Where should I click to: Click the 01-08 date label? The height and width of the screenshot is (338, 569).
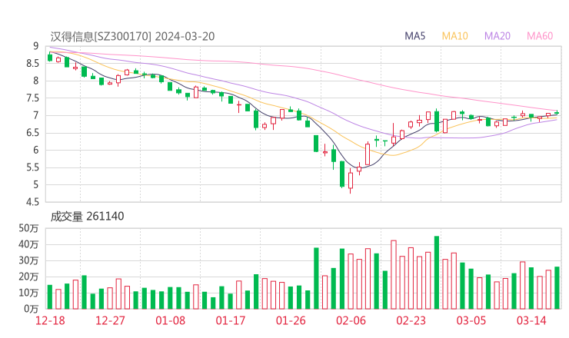[170, 320]
